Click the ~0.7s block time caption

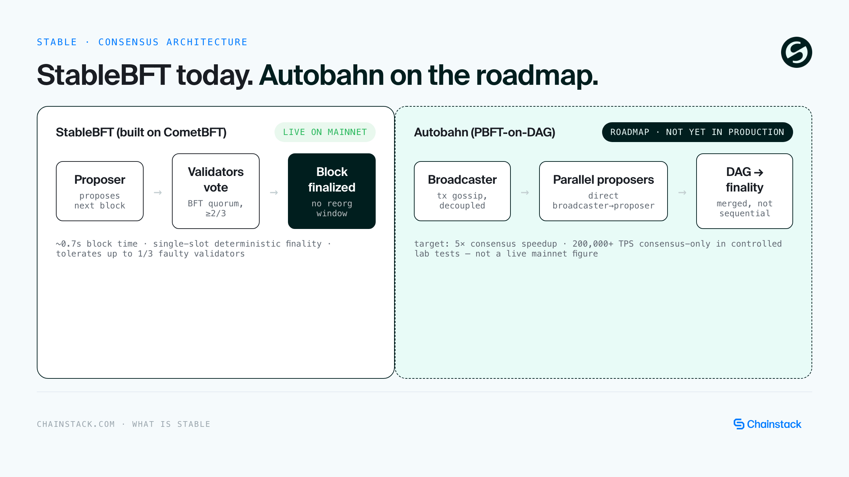[x=194, y=249]
